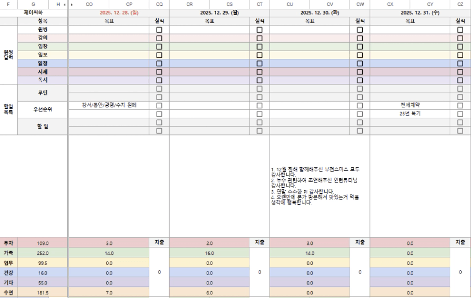
Task: Check off the 25년 복기 checkbox
Action: (460, 114)
